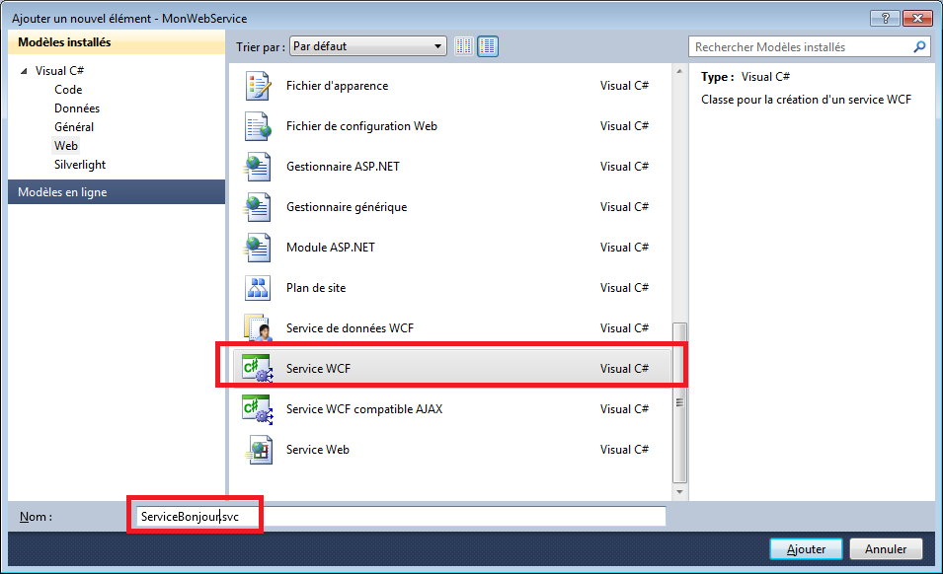Screen dimensions: 943x574
Task: Click the description text about service WCF
Action: tap(806, 100)
